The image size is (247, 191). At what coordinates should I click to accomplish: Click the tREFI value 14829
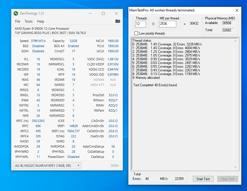click(x=73, y=126)
